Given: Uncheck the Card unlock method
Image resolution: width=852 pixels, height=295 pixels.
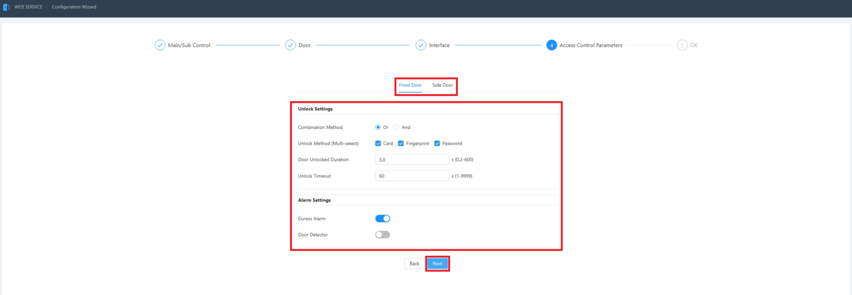Looking at the screenshot, I should click(378, 143).
